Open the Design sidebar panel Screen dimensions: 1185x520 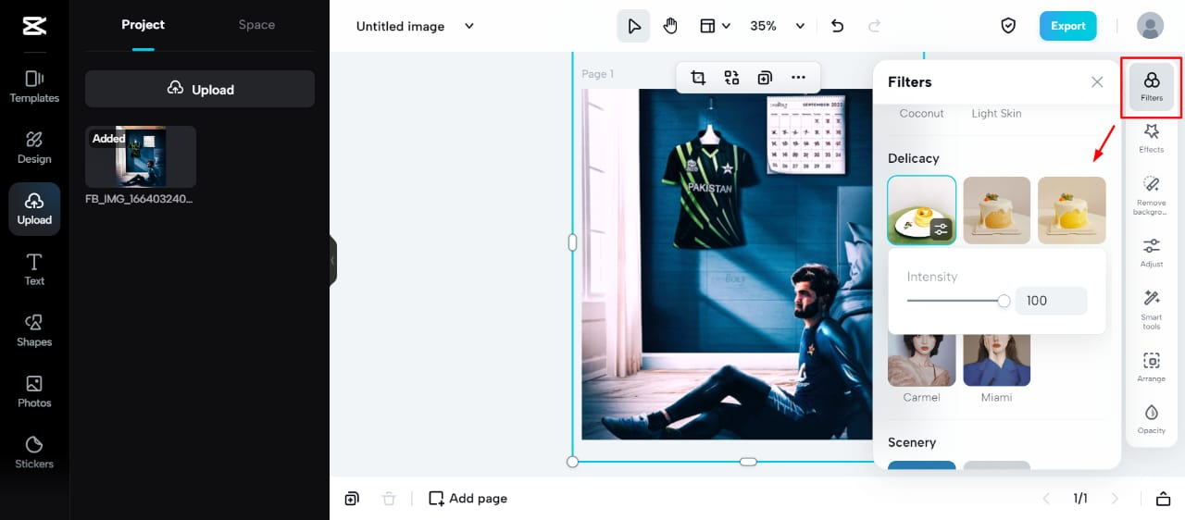(34, 147)
